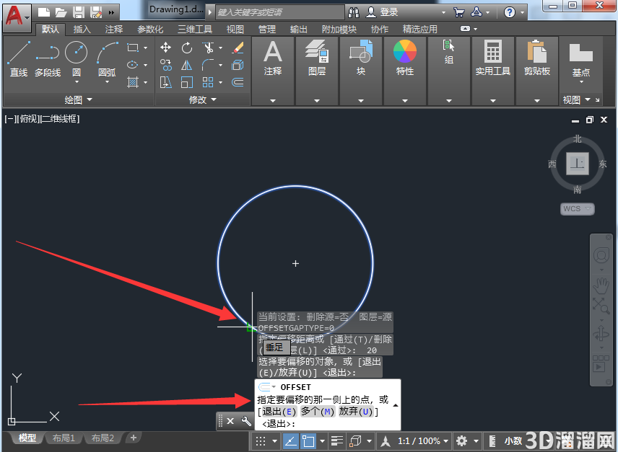This screenshot has height=452, width=618.
Task: Click the 图层 layers panel icon
Action: click(317, 58)
